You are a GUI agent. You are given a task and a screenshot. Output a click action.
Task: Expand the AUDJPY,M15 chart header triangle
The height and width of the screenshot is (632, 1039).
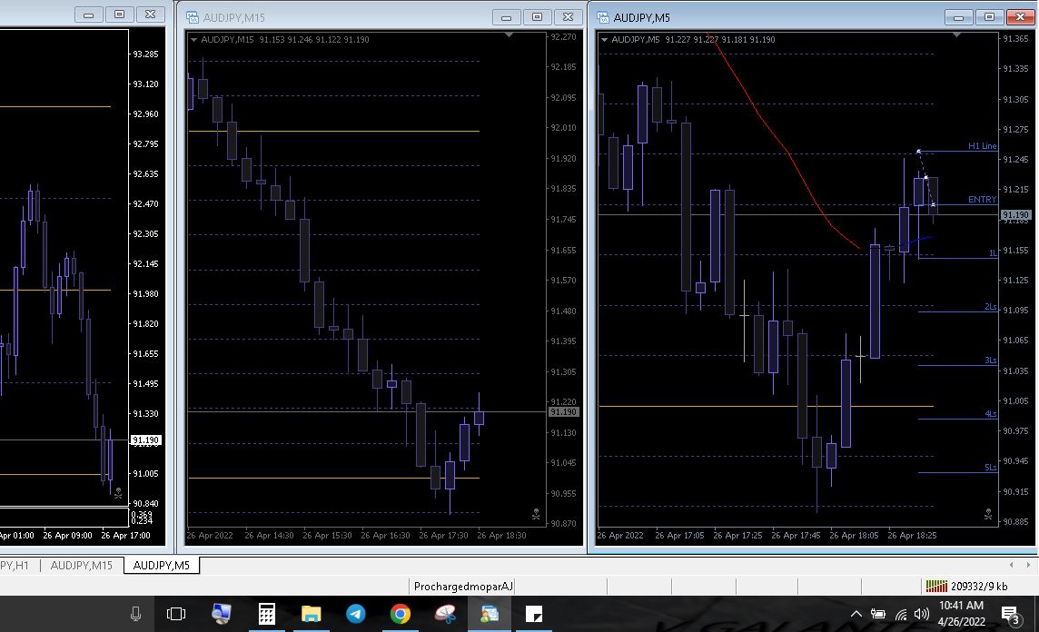click(x=194, y=40)
